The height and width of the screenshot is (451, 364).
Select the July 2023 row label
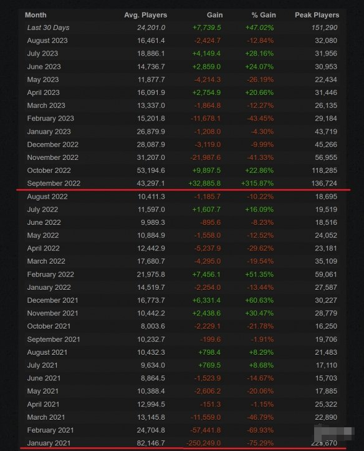point(42,54)
